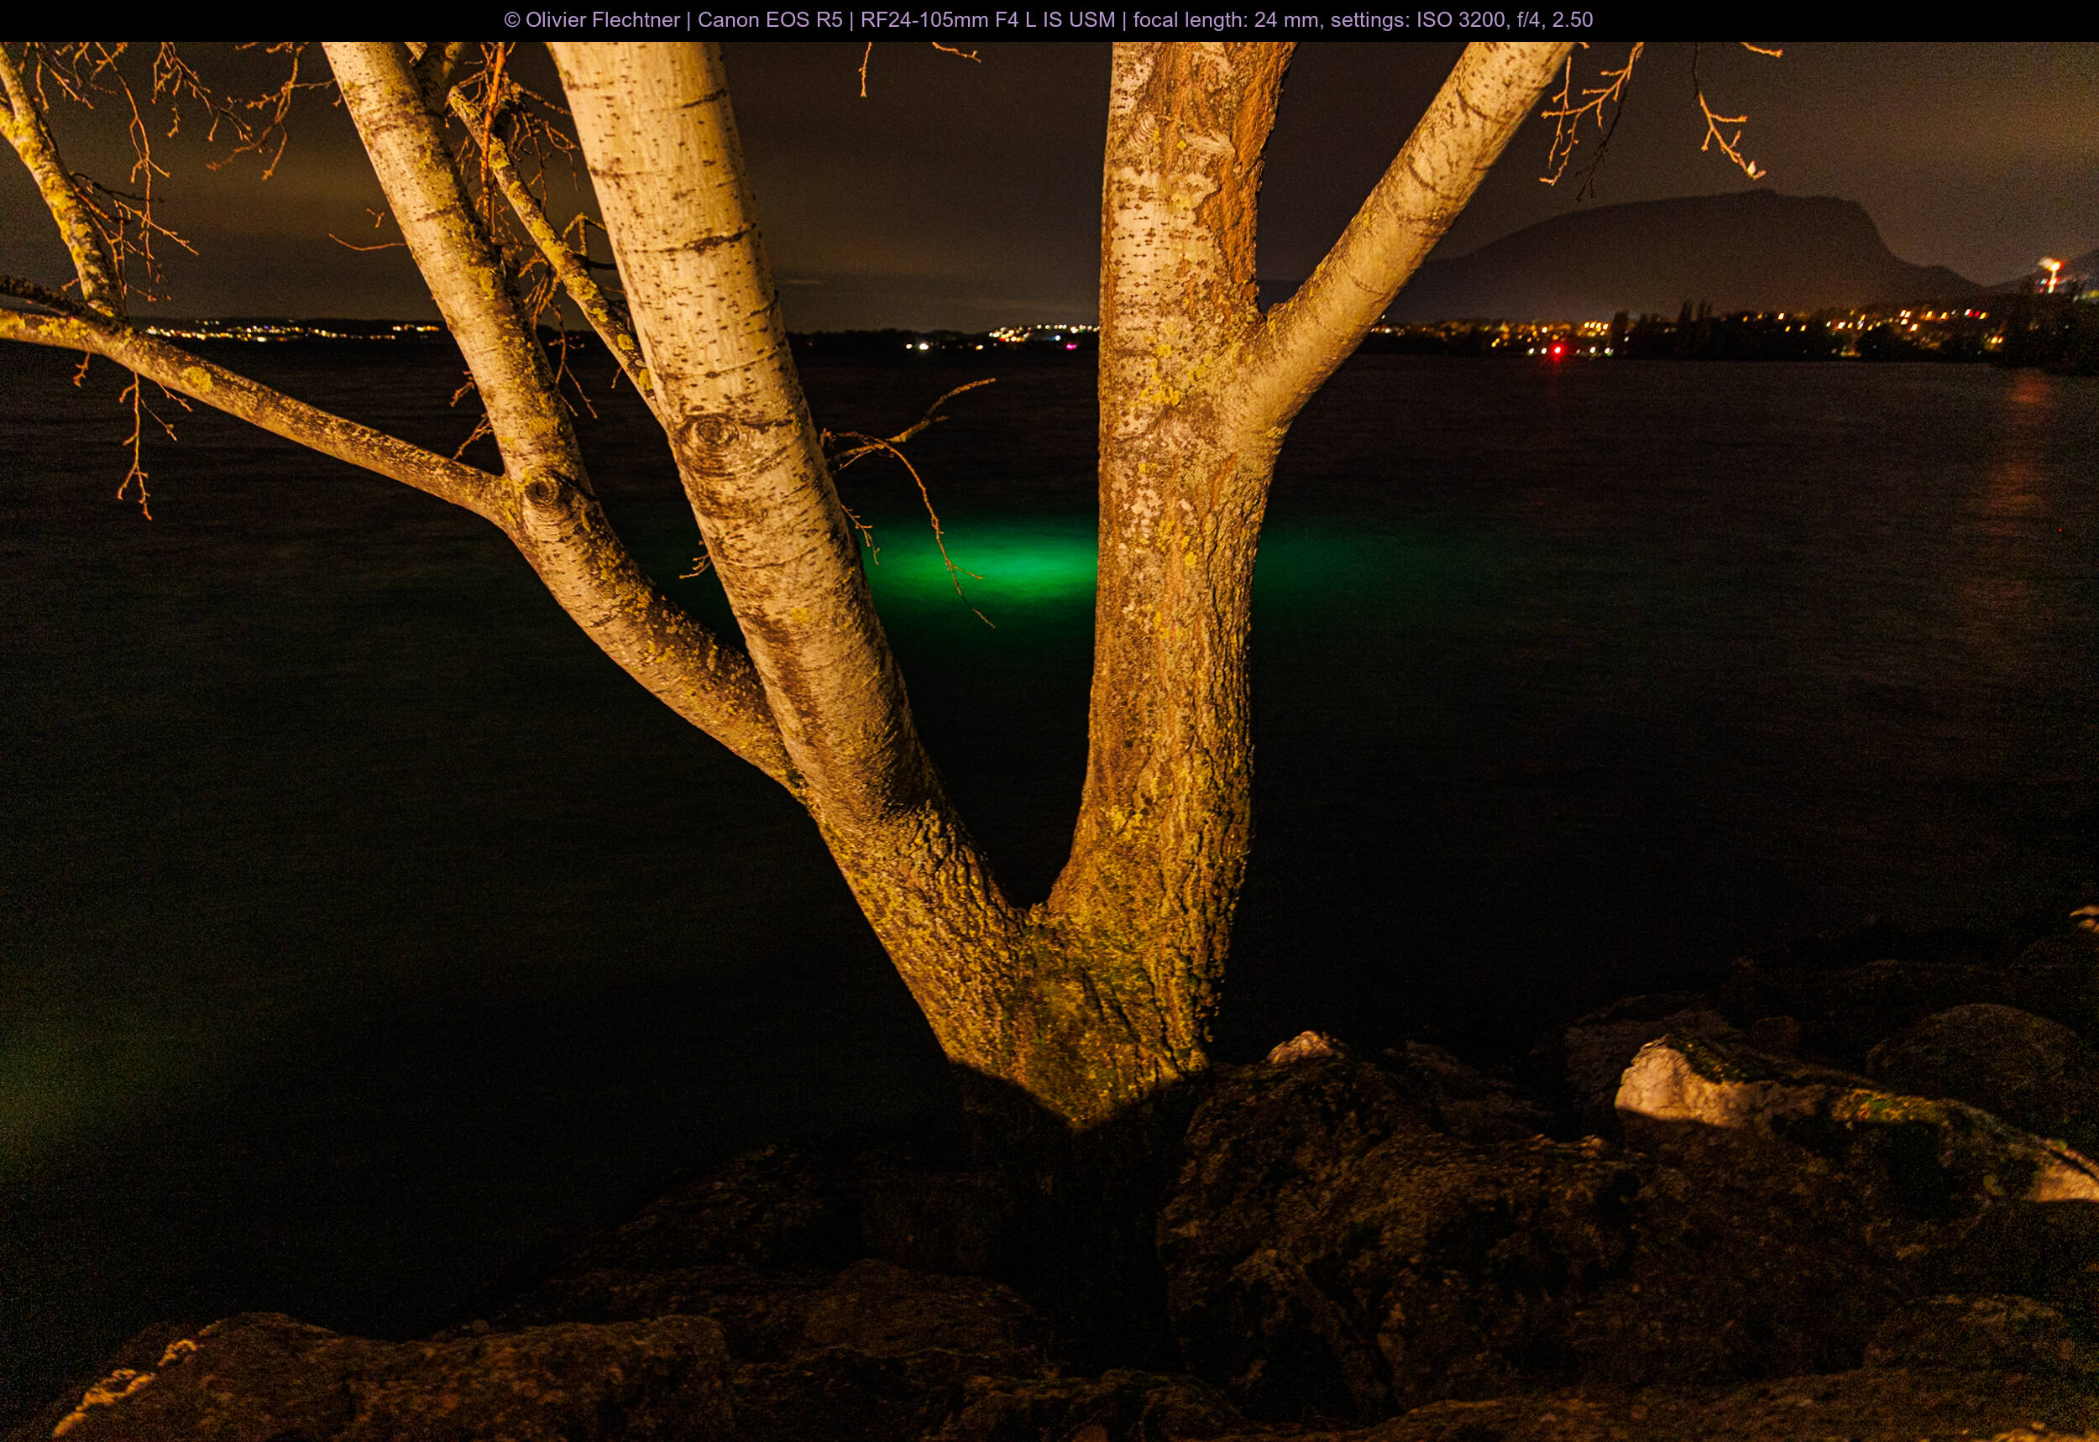Click the photo caption text at top
This screenshot has width=2099, height=1442.
pyautogui.click(x=1048, y=20)
